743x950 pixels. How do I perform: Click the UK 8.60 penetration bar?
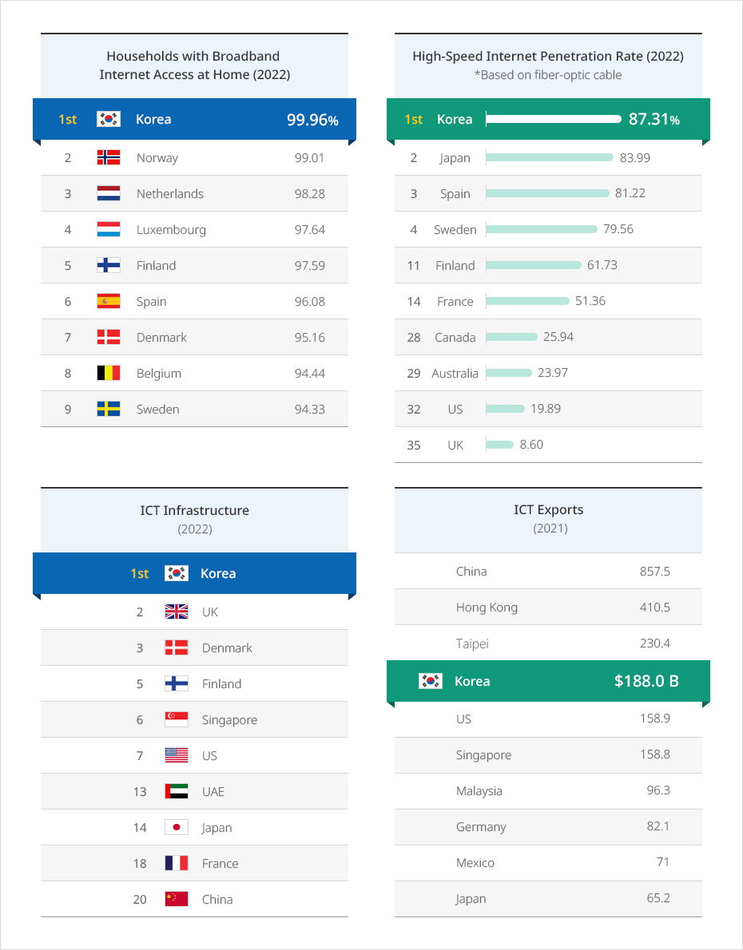[x=500, y=445]
